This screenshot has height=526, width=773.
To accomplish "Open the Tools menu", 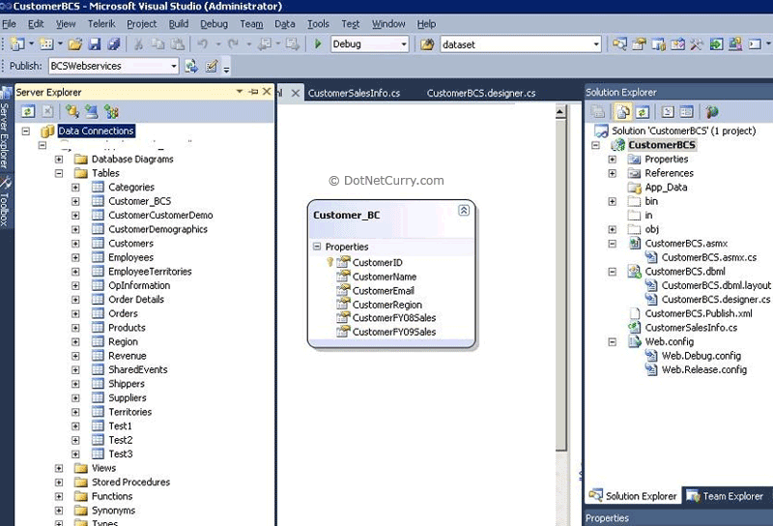I will [318, 23].
